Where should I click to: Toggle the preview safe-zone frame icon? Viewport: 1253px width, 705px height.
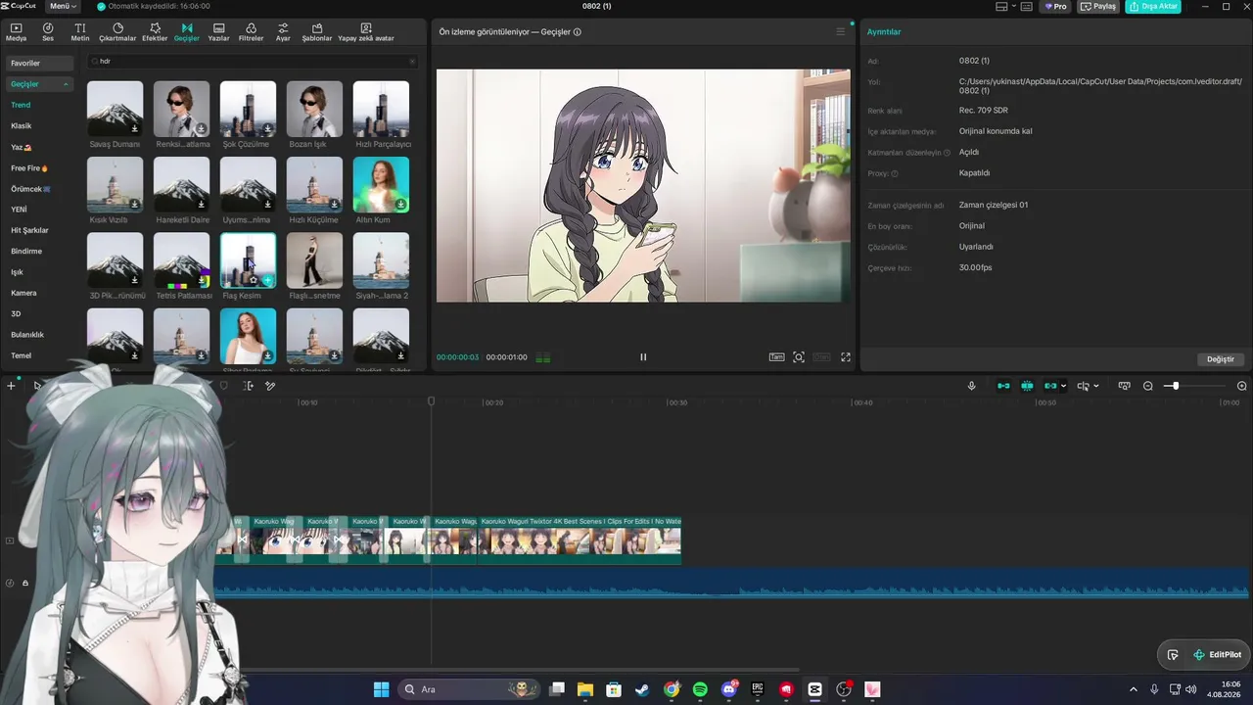pos(799,357)
